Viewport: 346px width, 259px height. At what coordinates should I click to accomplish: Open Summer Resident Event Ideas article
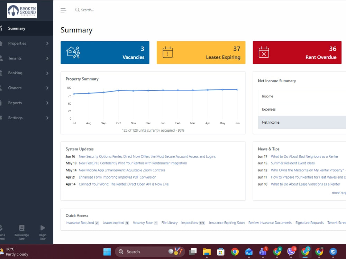[293, 163]
